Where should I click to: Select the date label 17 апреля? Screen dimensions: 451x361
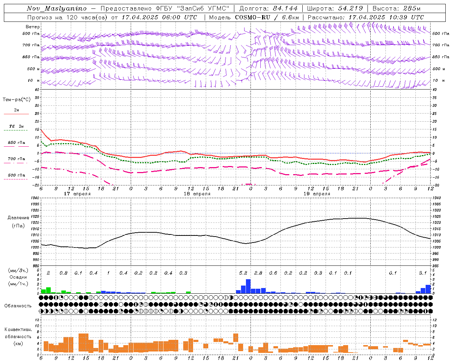click(77, 194)
